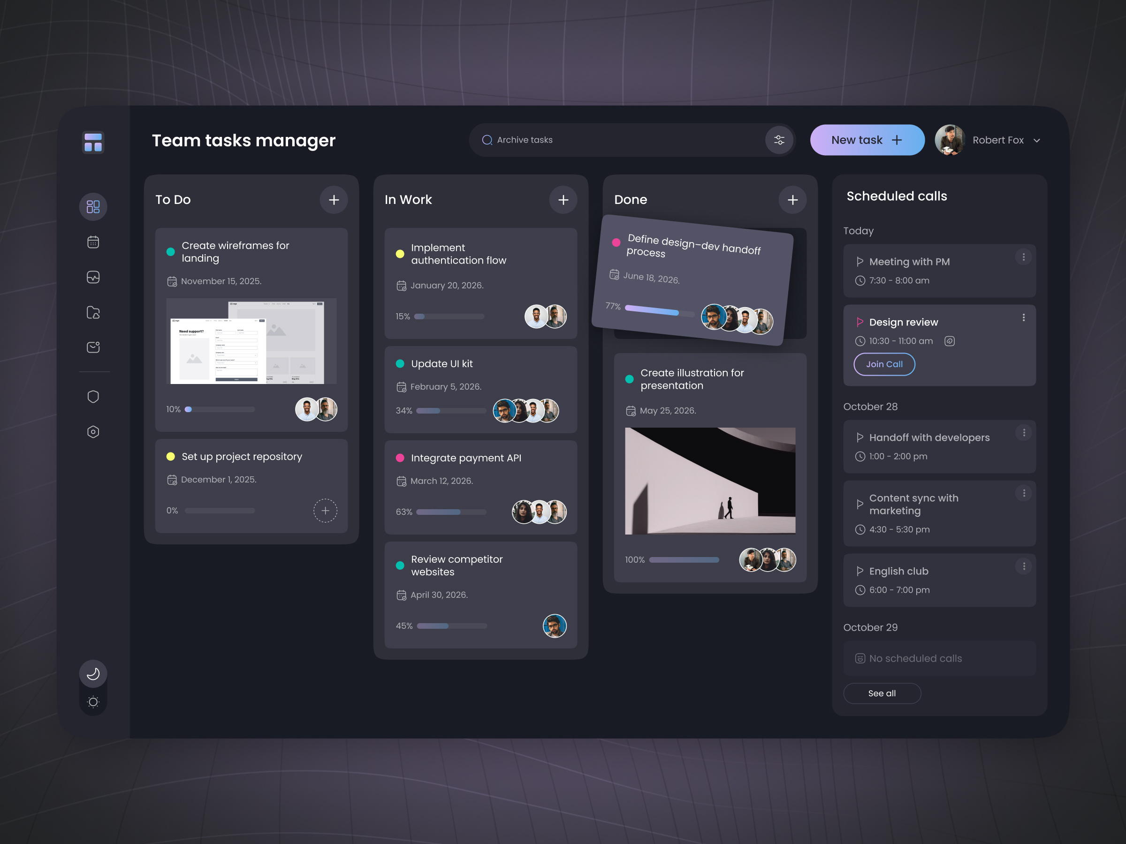Click progress bar on Define design-dev handoff card

click(x=659, y=310)
